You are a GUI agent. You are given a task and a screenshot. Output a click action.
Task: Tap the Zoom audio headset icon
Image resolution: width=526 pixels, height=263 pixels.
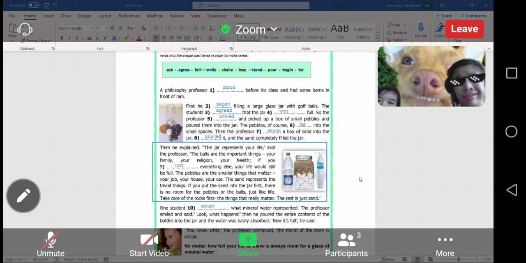25,29
